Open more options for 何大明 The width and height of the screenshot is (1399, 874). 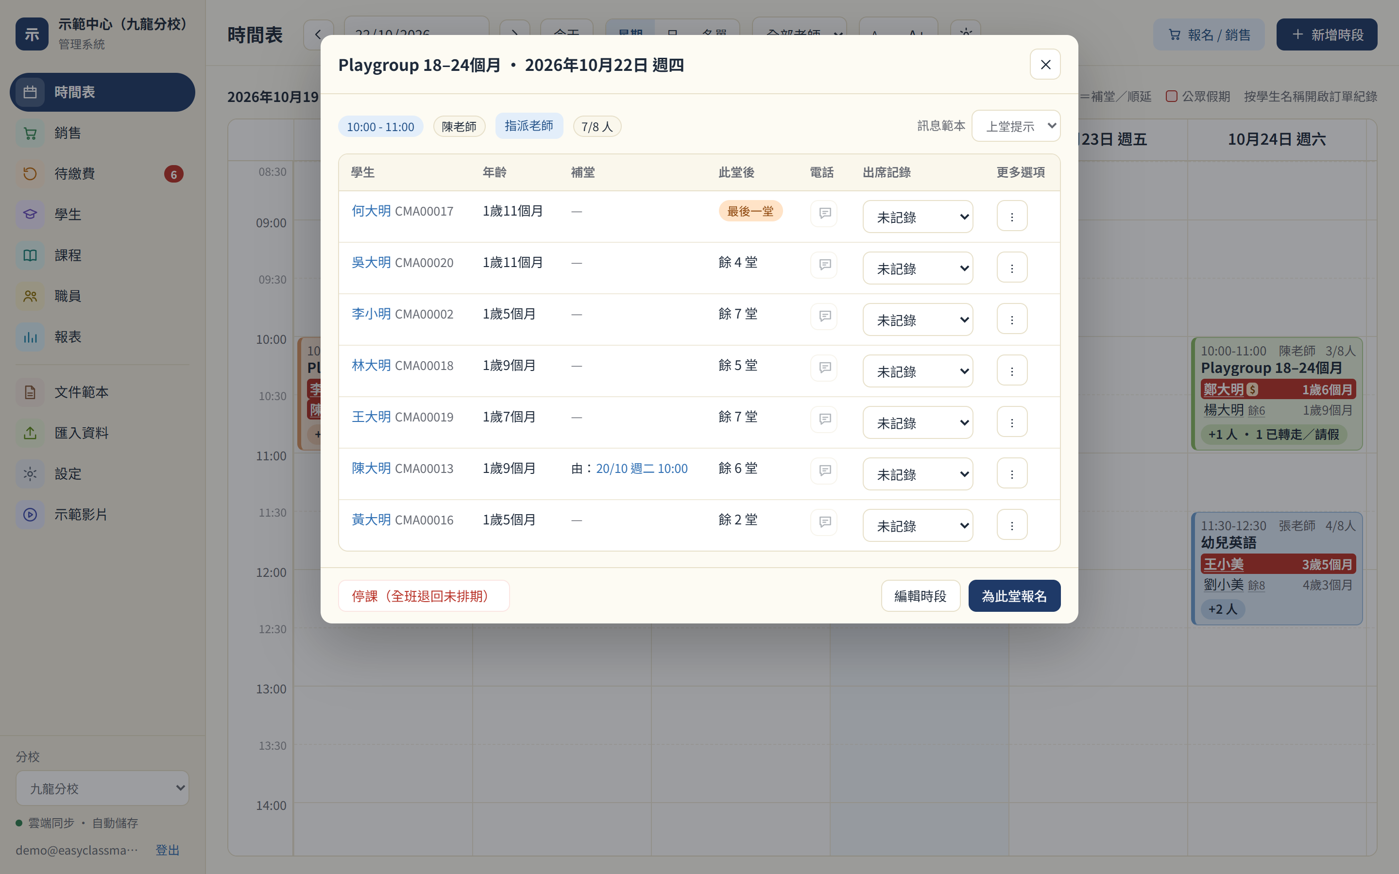[1012, 216]
